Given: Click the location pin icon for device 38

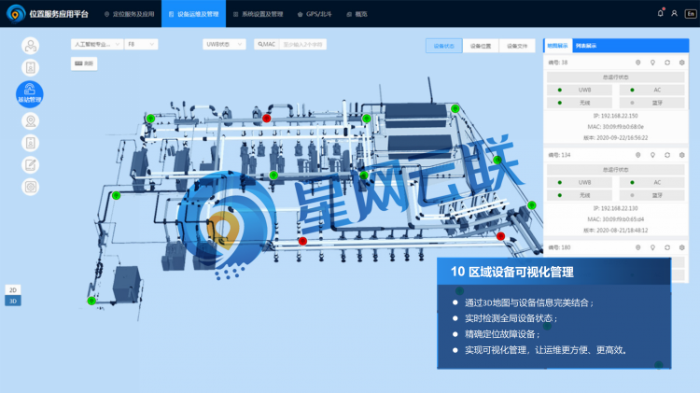Looking at the screenshot, I should (637, 63).
